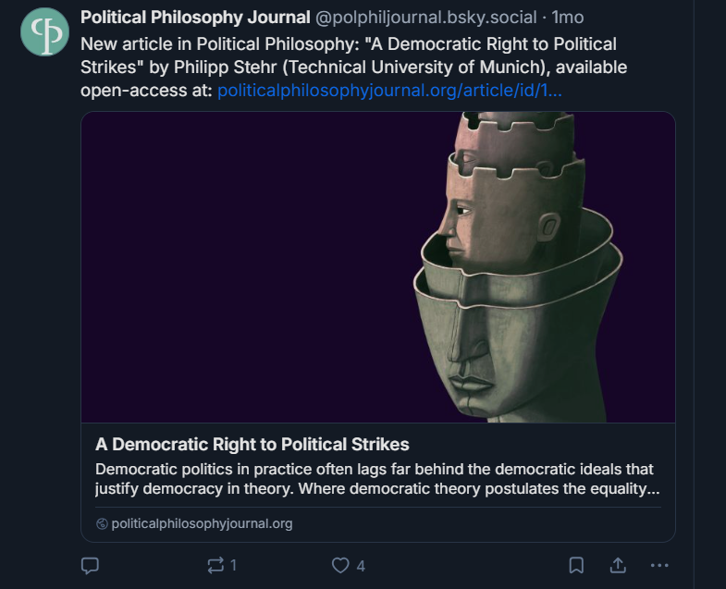Click the card description about democratic politics

point(377,479)
